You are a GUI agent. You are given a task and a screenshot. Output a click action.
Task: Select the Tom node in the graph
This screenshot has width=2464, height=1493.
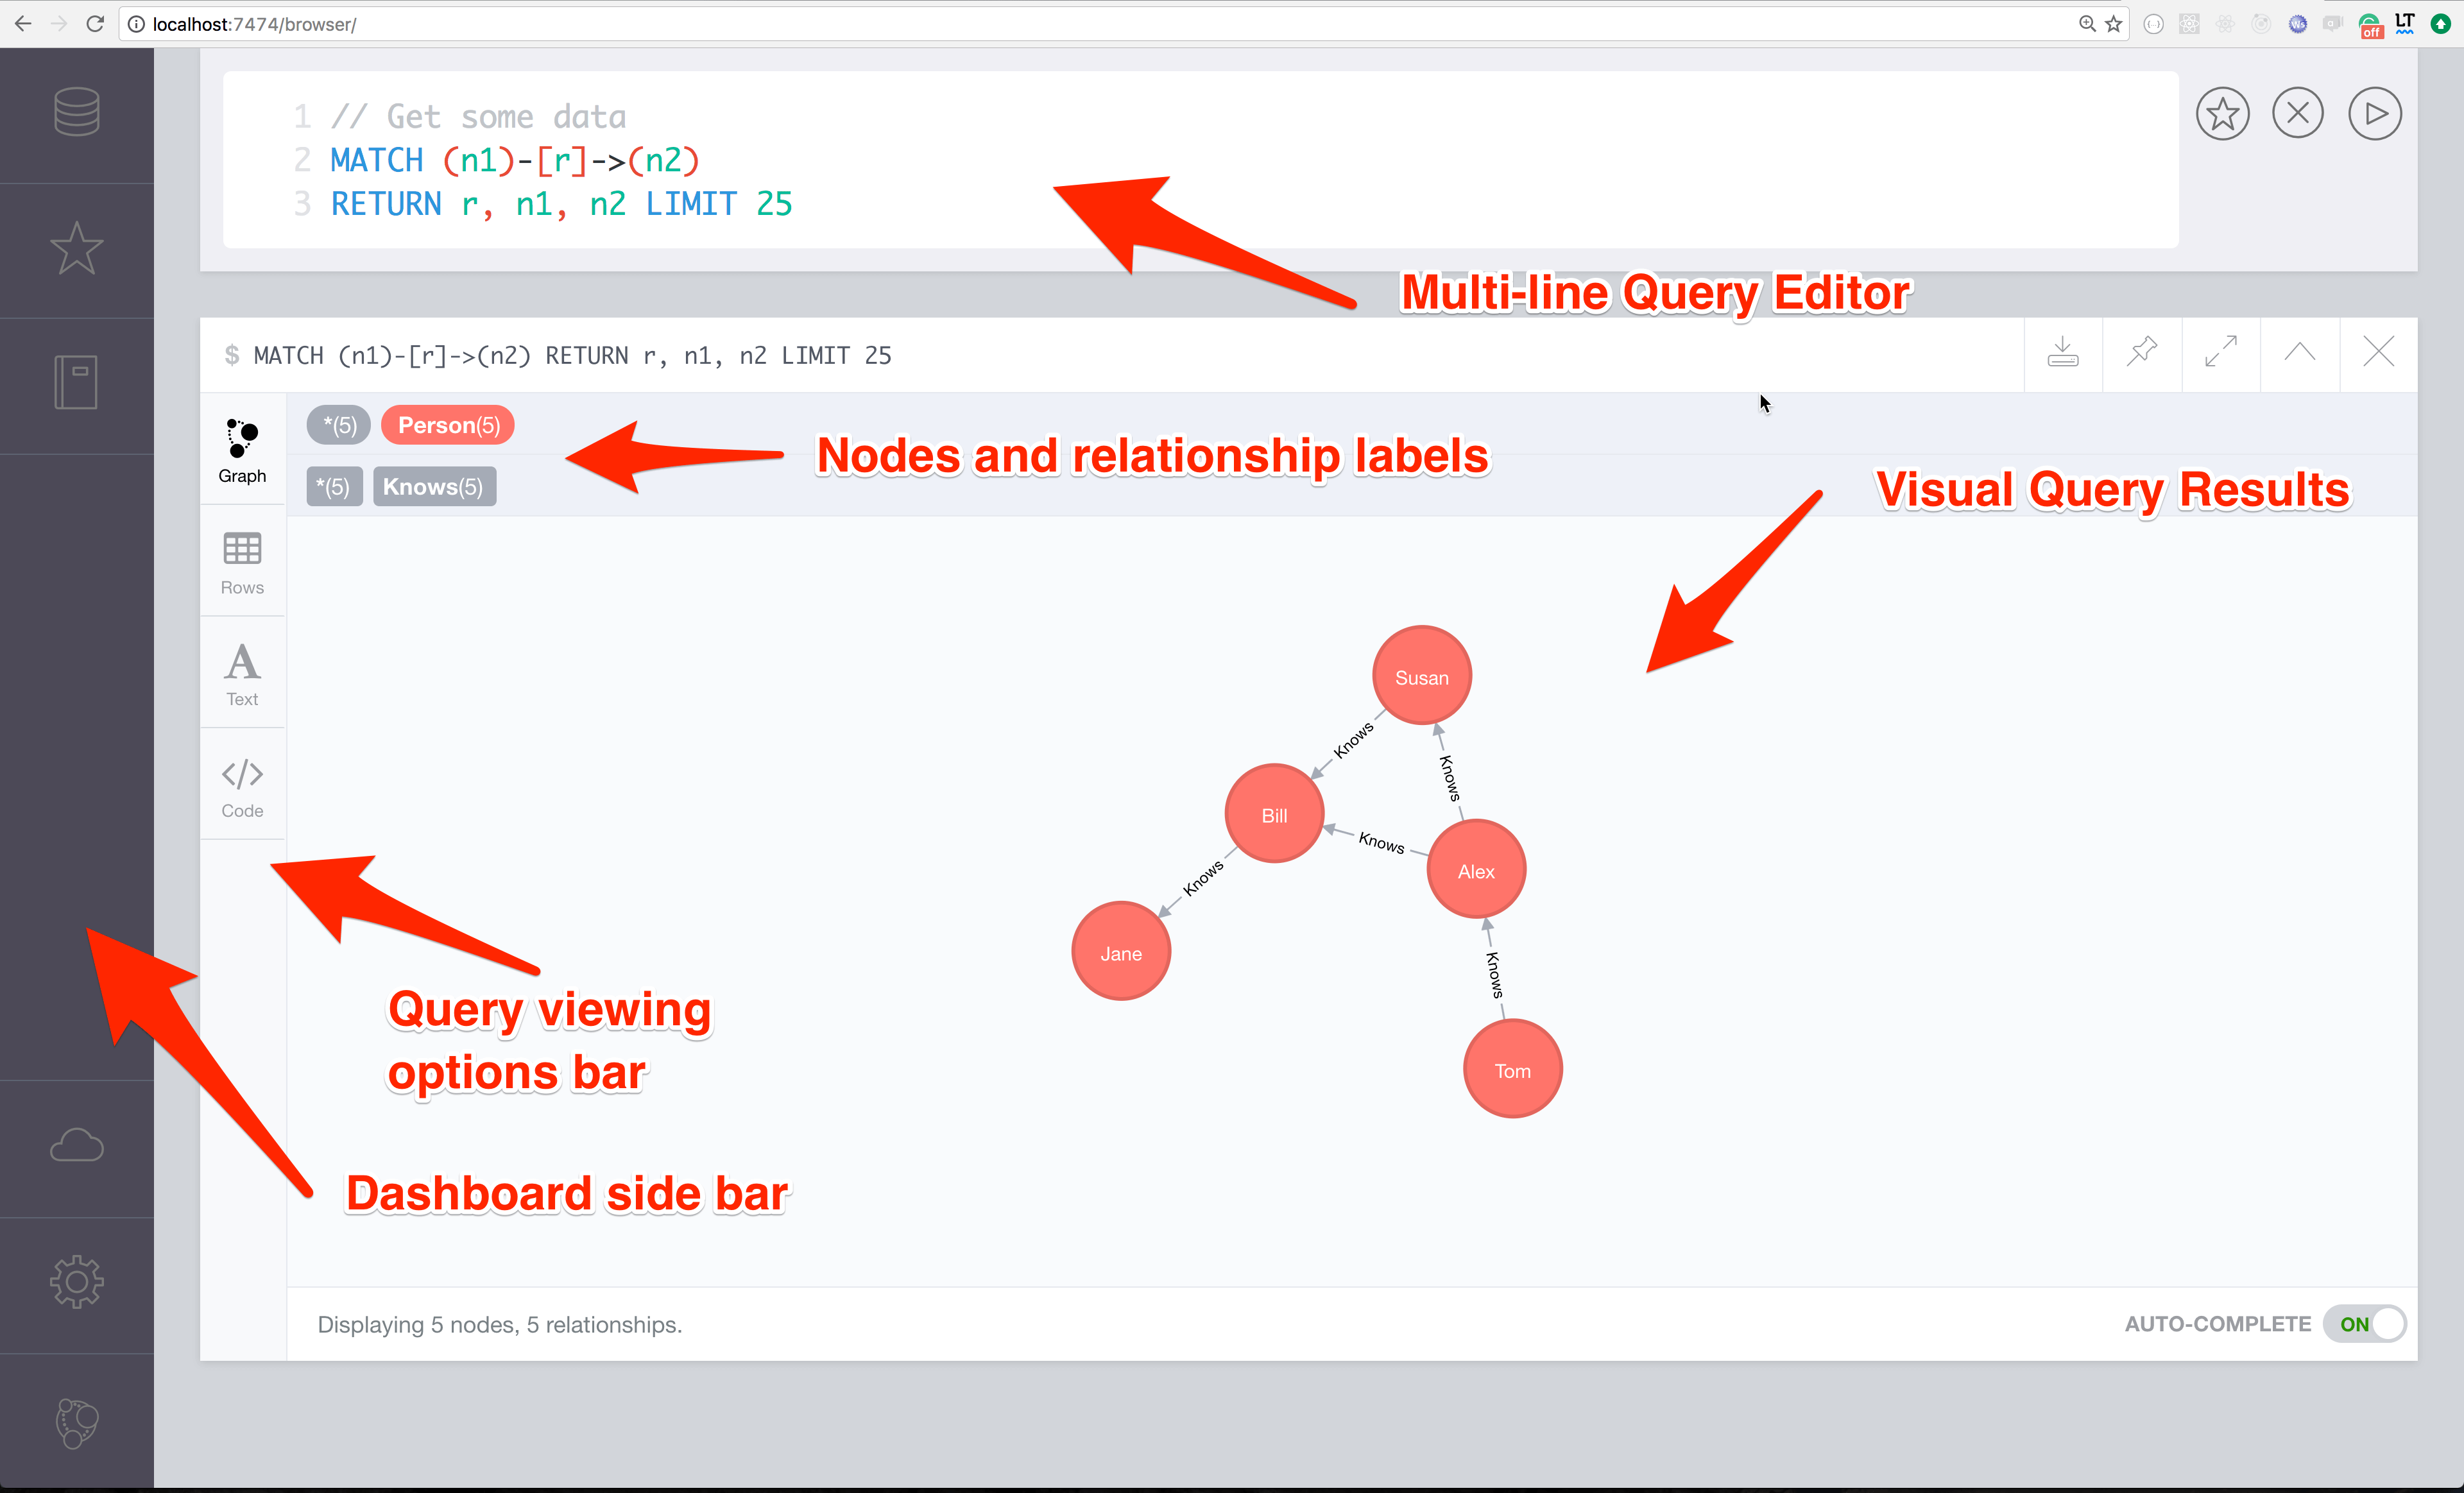(1513, 1070)
